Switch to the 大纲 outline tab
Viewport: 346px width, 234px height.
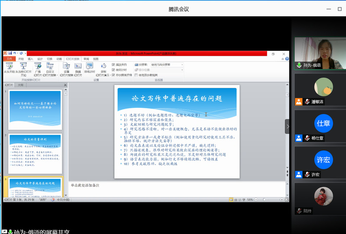coord(20,85)
